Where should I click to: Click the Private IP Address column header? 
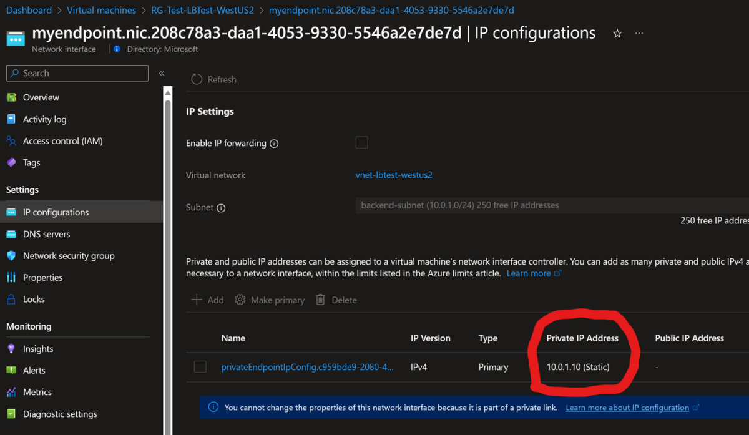coord(582,338)
